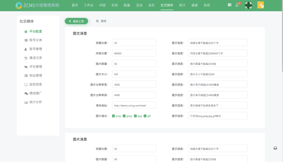The height and width of the screenshot is (162, 283).
Task: Open the 会员 menu
Action: click(x=151, y=5)
